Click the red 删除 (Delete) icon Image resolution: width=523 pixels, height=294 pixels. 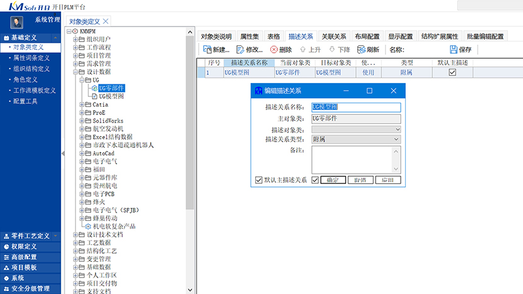[273, 50]
